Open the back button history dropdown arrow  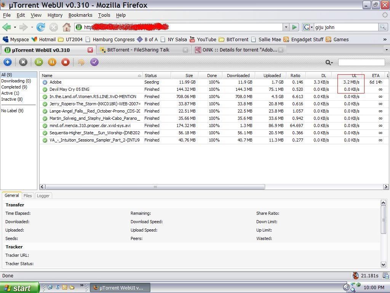click(15, 27)
